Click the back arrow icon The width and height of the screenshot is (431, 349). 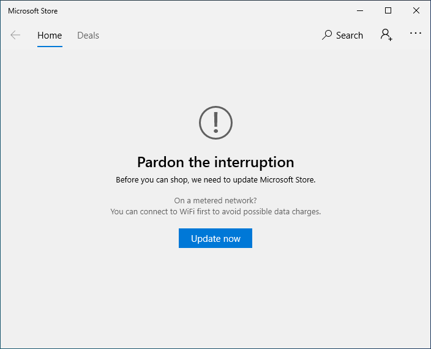pyautogui.click(x=15, y=35)
